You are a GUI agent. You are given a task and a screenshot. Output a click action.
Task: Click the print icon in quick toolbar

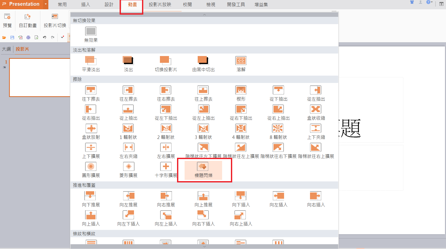point(28,37)
